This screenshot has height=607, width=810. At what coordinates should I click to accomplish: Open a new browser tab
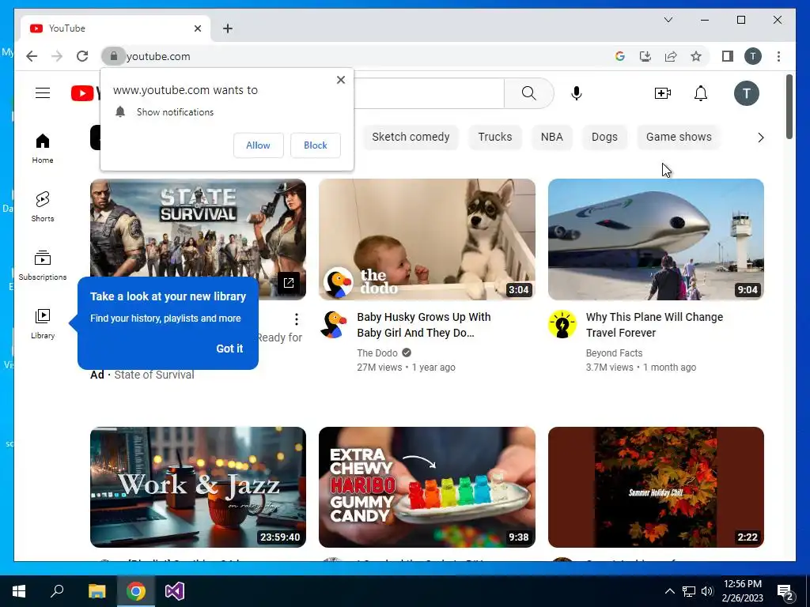[228, 28]
